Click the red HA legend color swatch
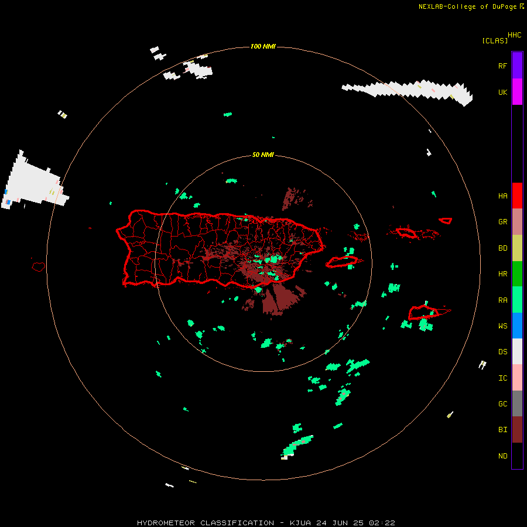This screenshot has width=527, height=527. (x=517, y=196)
